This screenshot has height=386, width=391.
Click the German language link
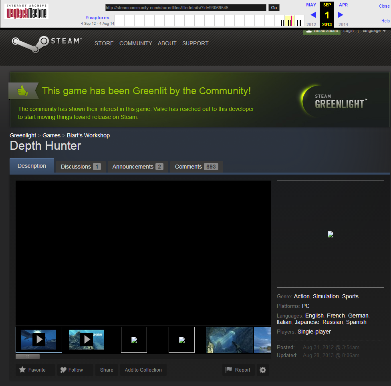(358, 316)
